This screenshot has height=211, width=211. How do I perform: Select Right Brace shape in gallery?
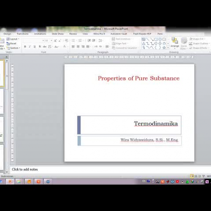click(x=160, y=48)
